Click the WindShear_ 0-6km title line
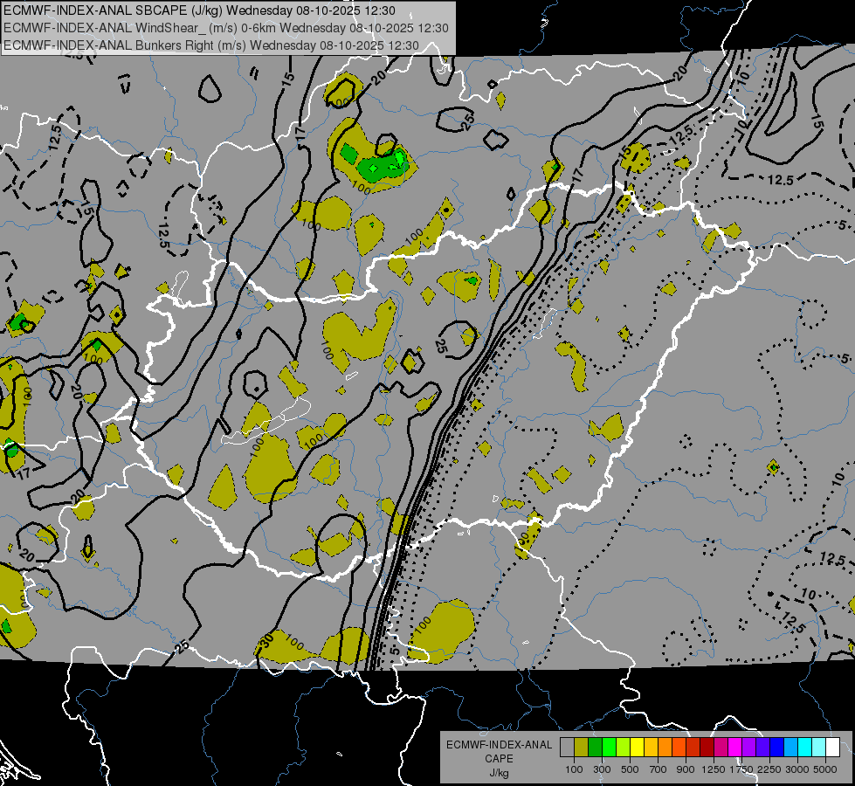This screenshot has width=855, height=786. 225,28
